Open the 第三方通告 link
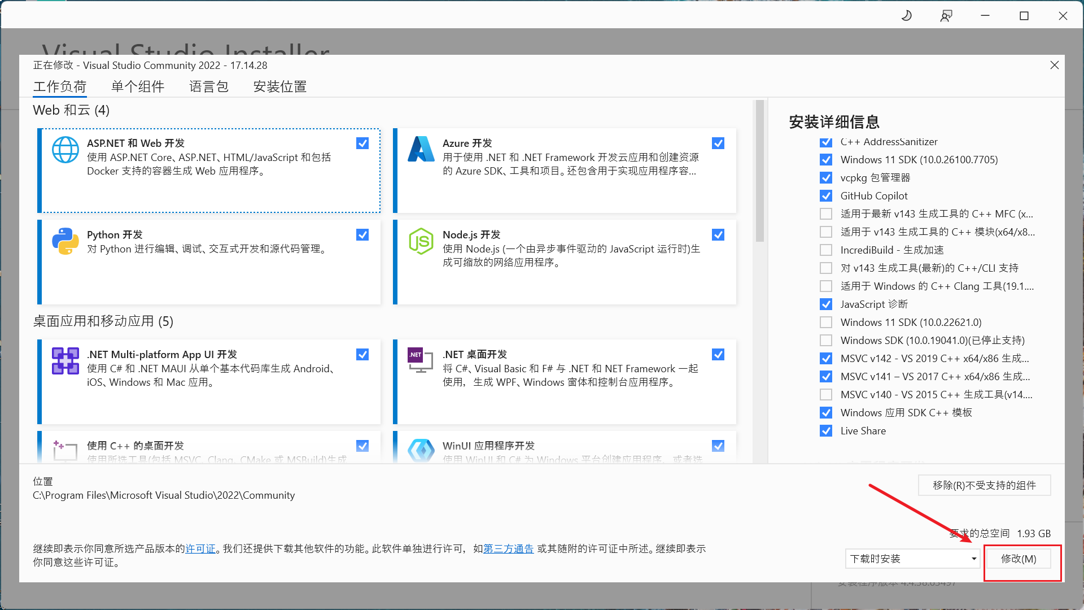1084x610 pixels. (x=509, y=549)
